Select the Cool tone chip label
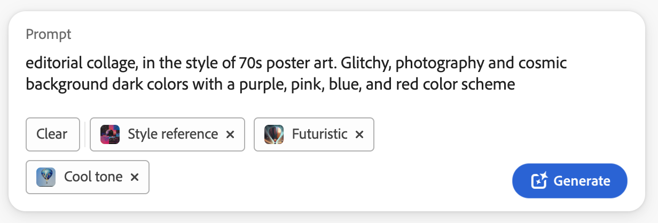 [x=93, y=177]
